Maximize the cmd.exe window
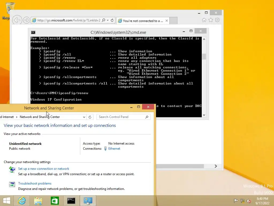274x206 pixels. (191, 31)
